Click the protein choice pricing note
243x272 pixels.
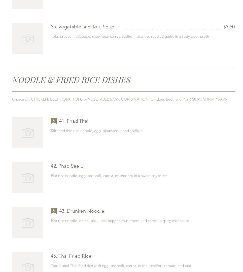click(x=119, y=99)
